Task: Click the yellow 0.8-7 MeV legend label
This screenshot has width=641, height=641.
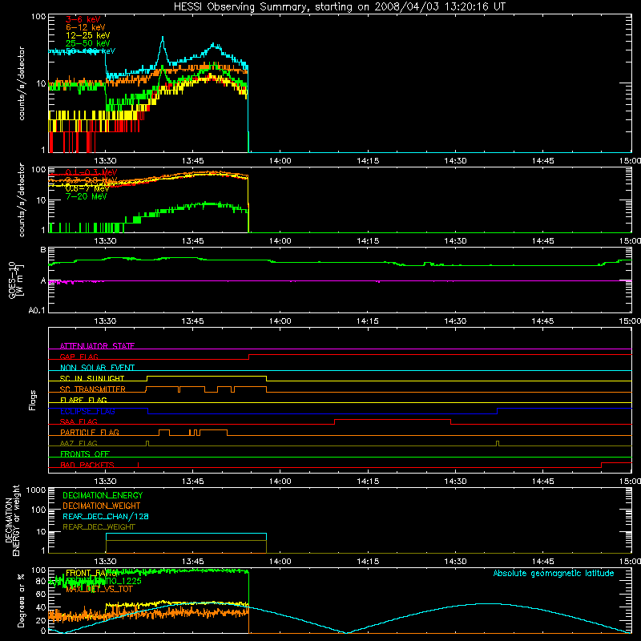Action: [87, 188]
